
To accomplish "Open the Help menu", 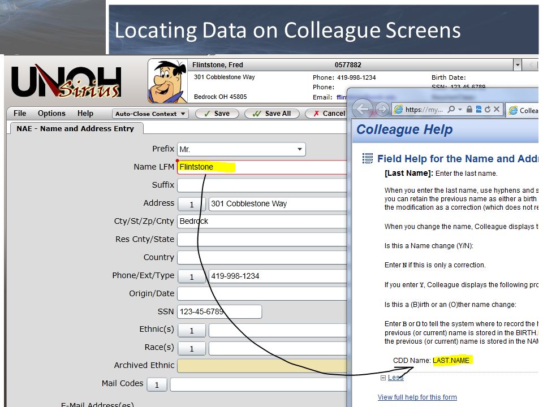I will coord(85,113).
